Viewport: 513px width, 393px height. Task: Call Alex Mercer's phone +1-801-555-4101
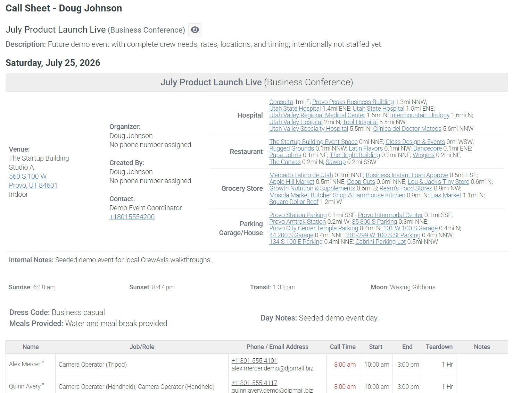pyautogui.click(x=254, y=361)
